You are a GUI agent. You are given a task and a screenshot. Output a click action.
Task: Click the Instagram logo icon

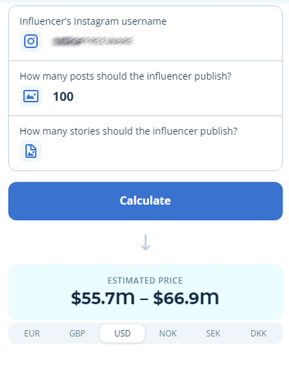click(31, 41)
